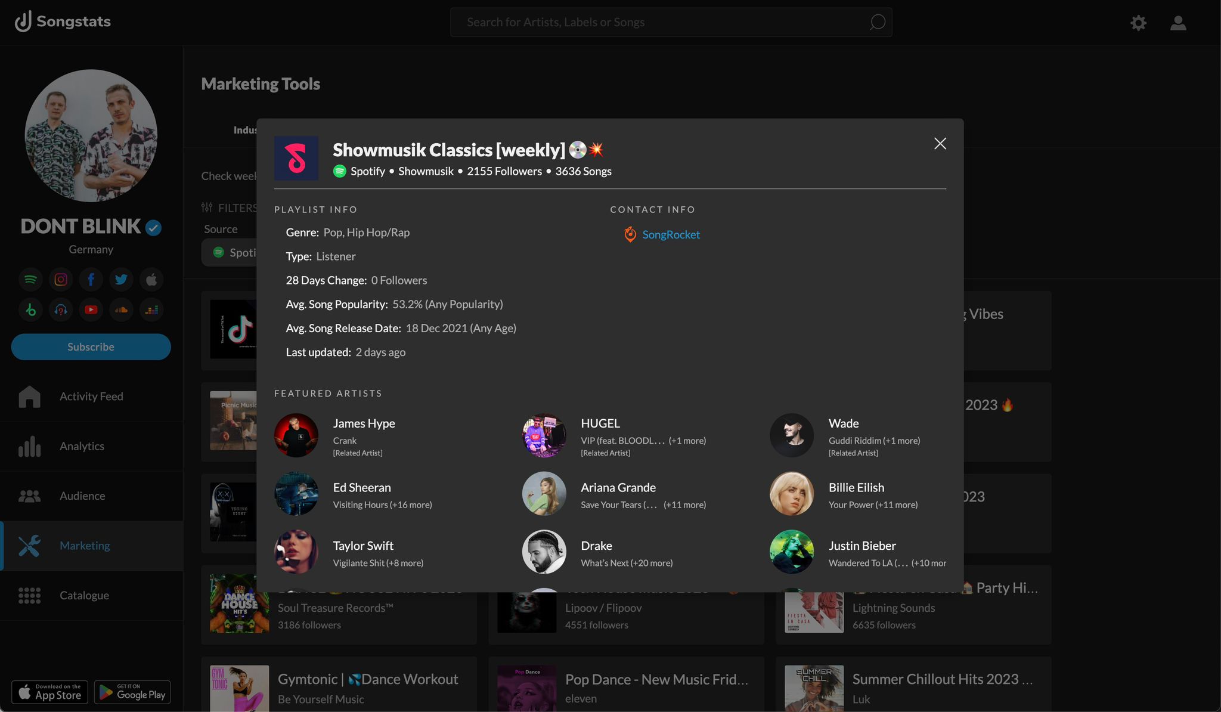1221x712 pixels.
Task: Click the Billie Eilish avatar
Action: [792, 494]
